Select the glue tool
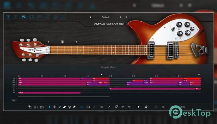Viewport: 217px width, 124px height. tap(74, 107)
